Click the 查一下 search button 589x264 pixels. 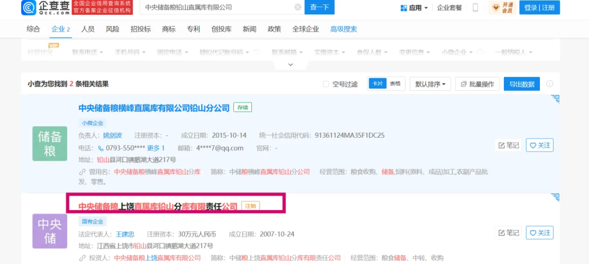coord(319,7)
